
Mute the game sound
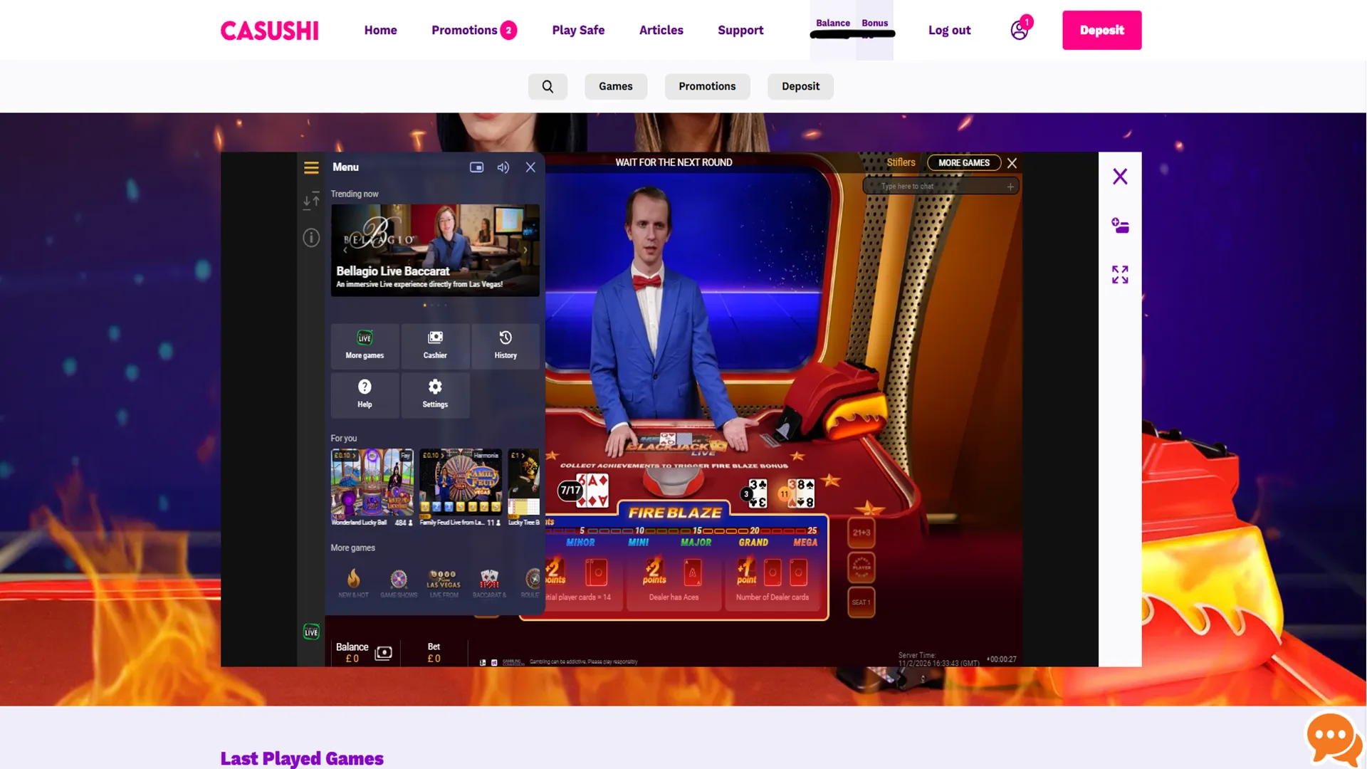[503, 167]
